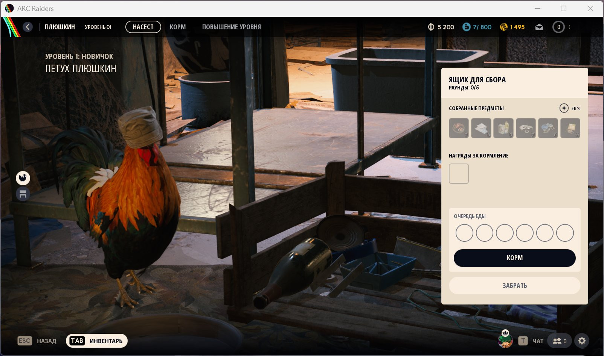Open settings via the gear icon
This screenshot has width=604, height=356.
pos(582,341)
